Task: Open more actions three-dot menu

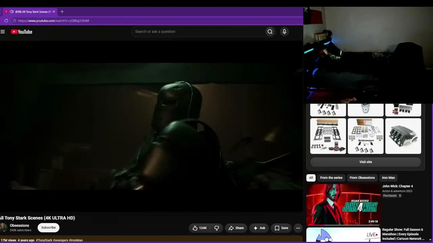Action: pyautogui.click(x=298, y=228)
